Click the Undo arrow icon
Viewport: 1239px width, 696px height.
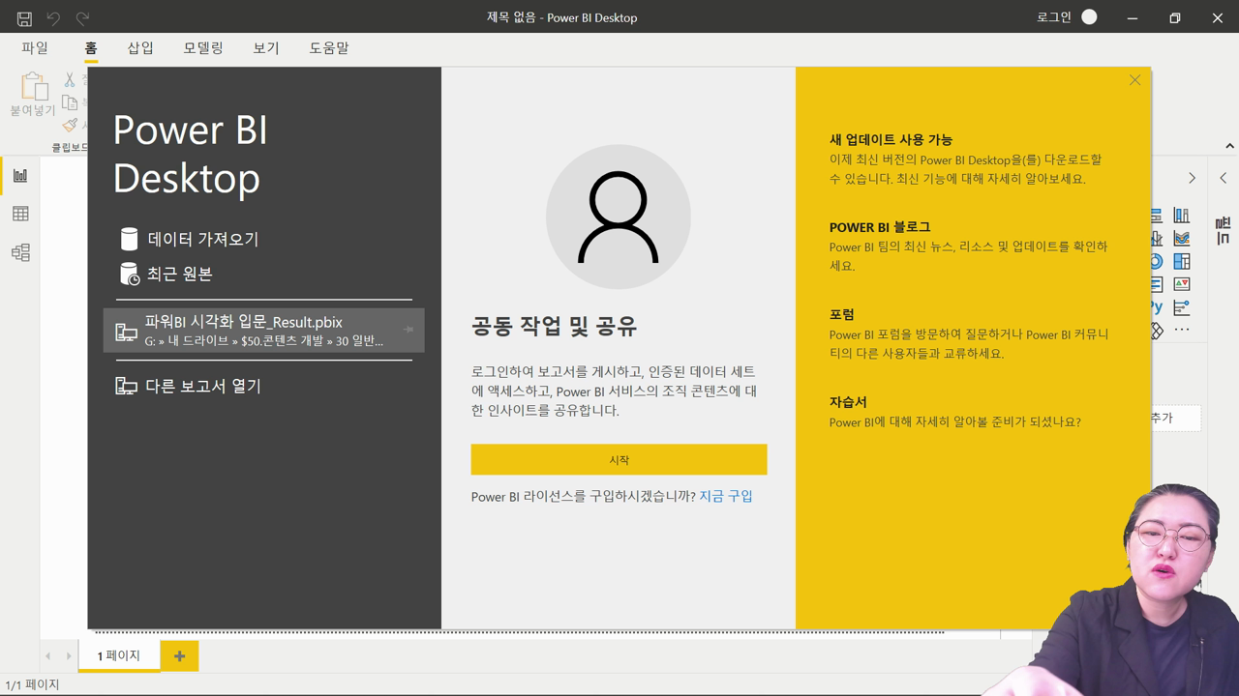[x=53, y=18]
